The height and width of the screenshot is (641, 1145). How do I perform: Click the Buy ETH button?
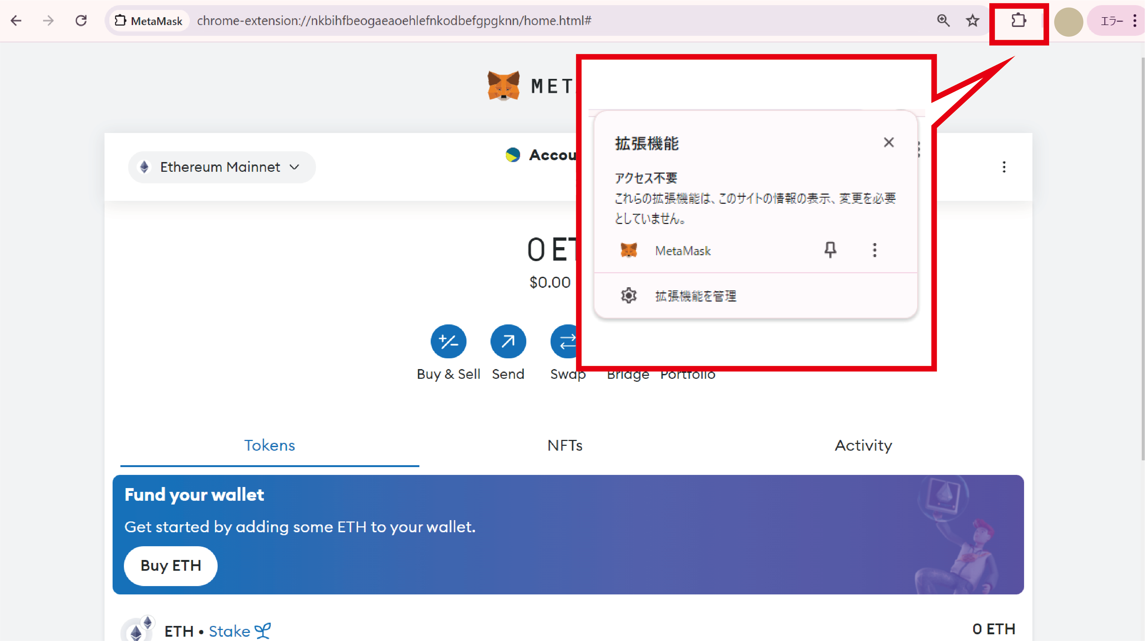pos(171,565)
